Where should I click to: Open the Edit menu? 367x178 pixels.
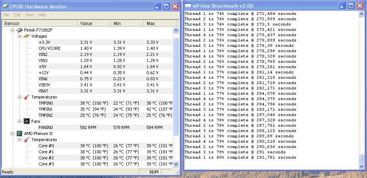17,15
